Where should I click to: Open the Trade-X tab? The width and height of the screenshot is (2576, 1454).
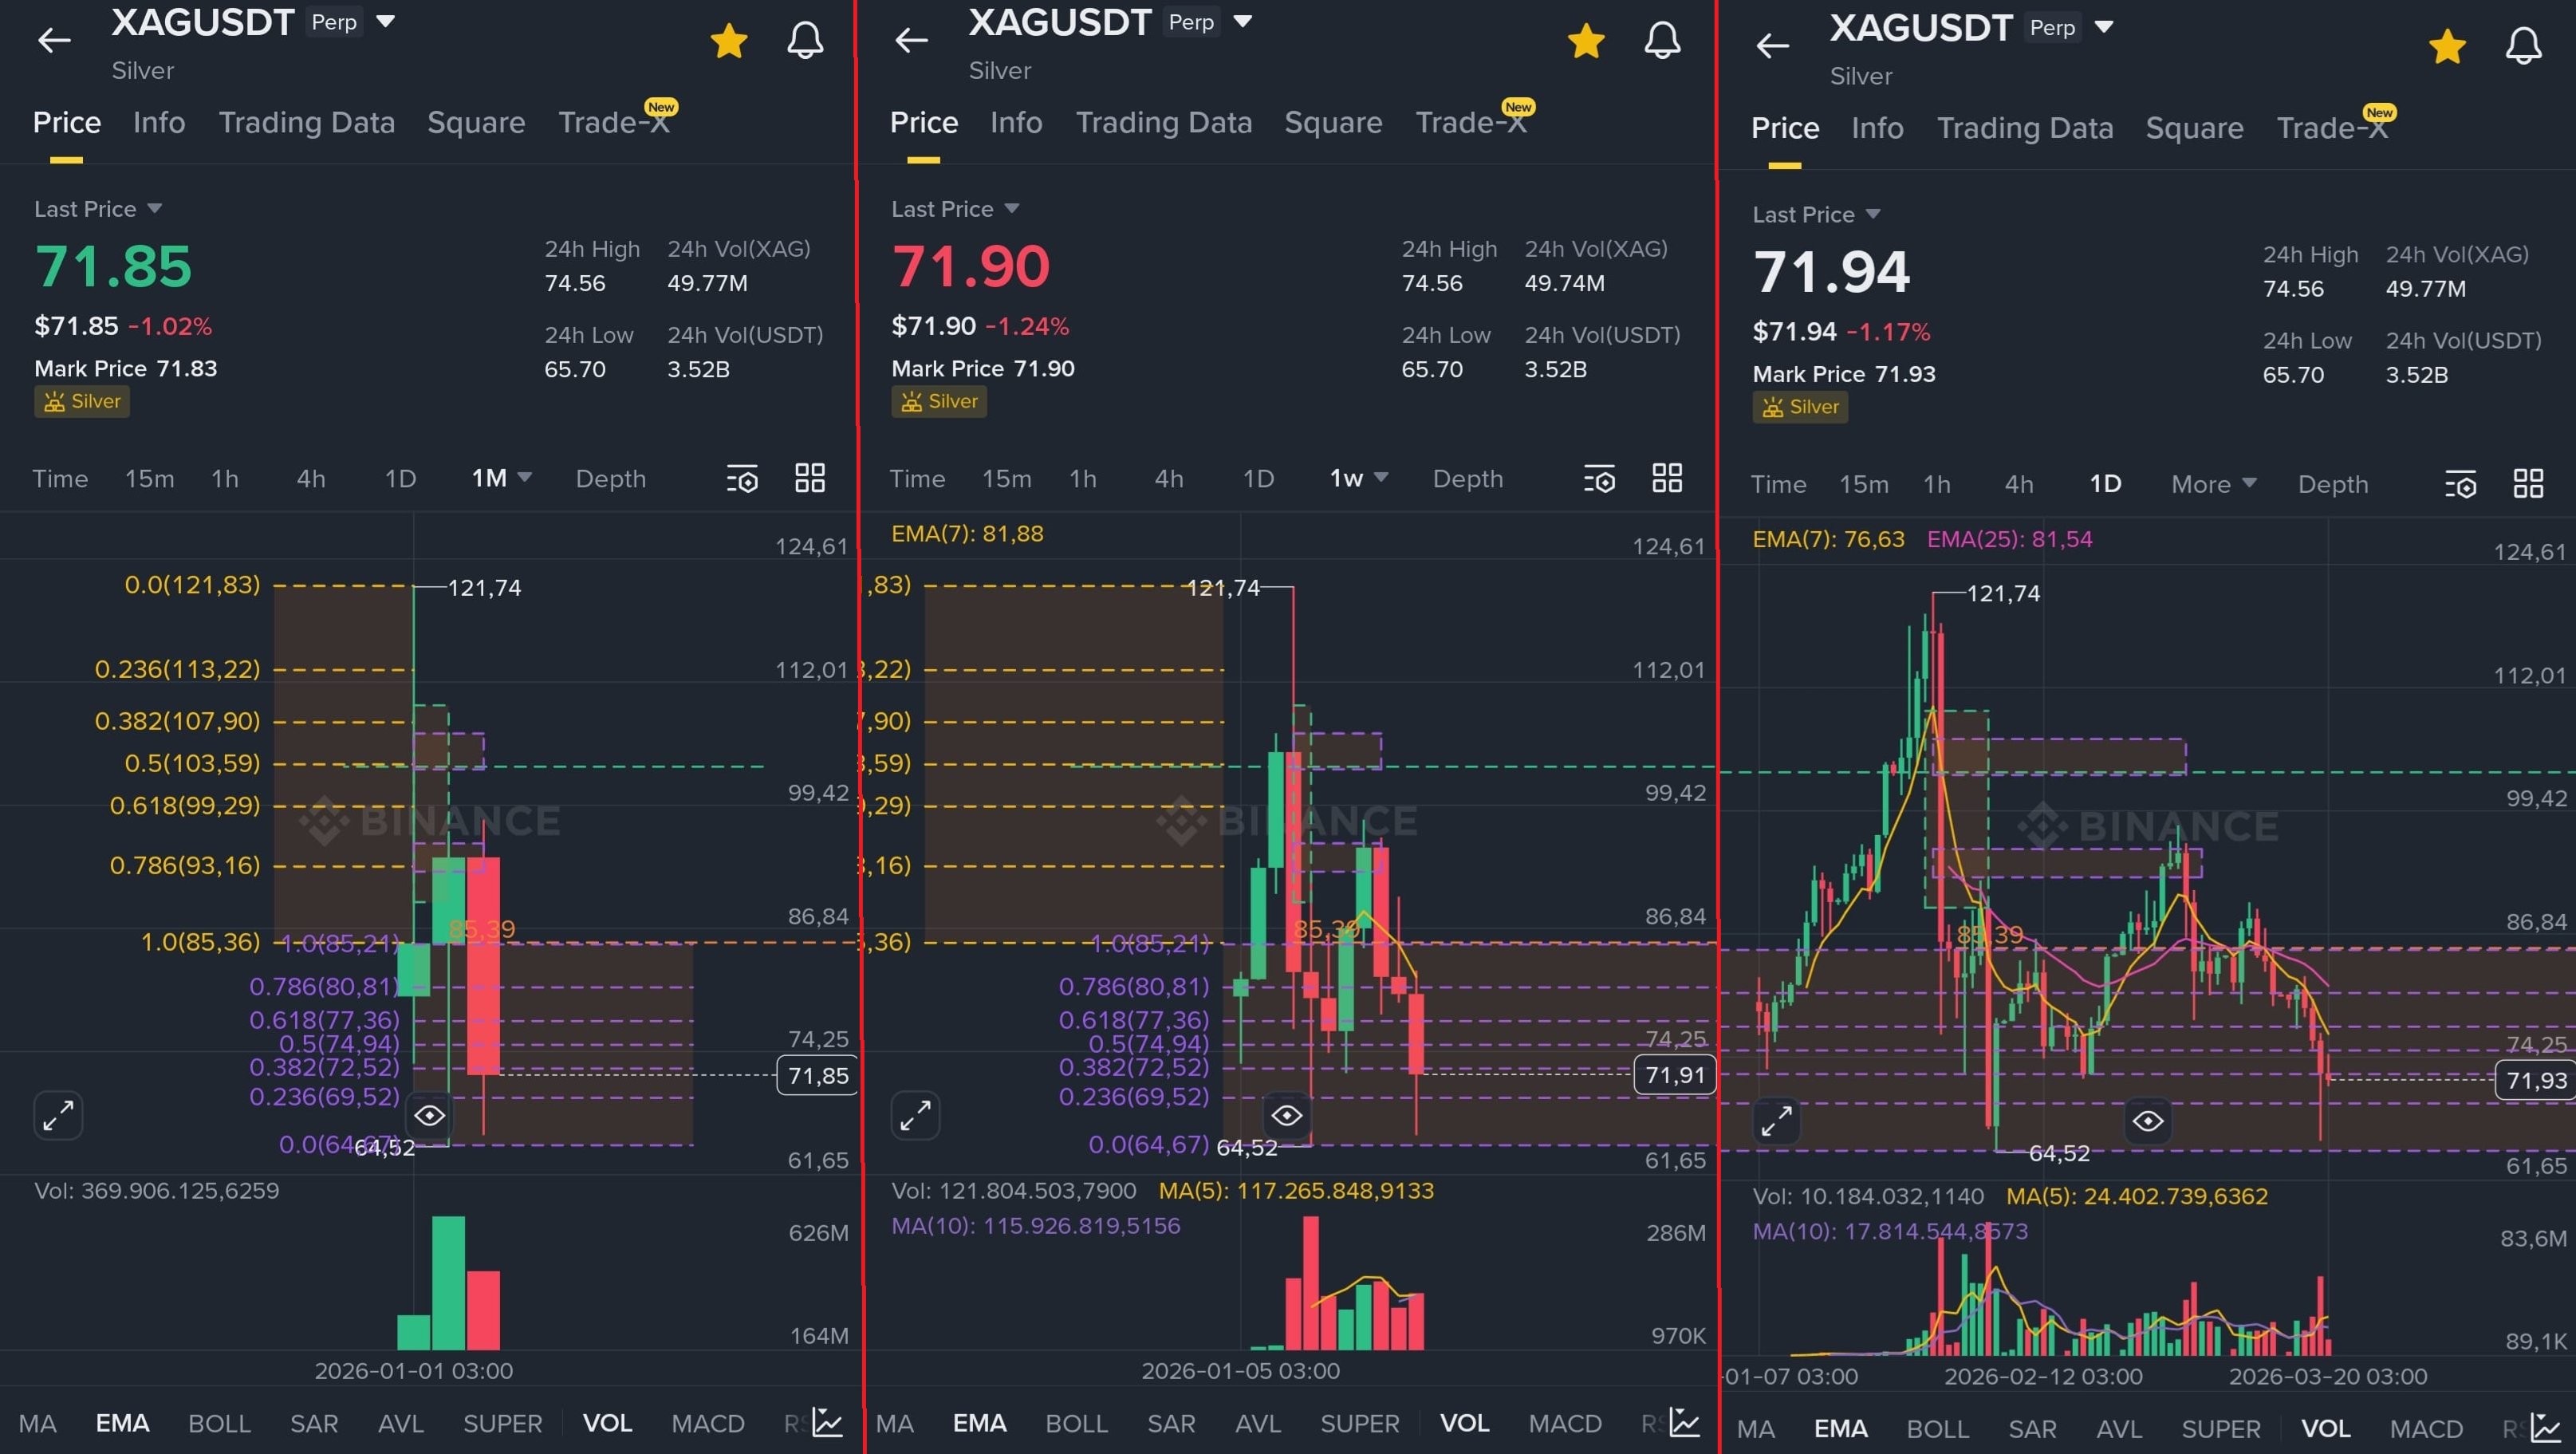pyautogui.click(x=612, y=122)
